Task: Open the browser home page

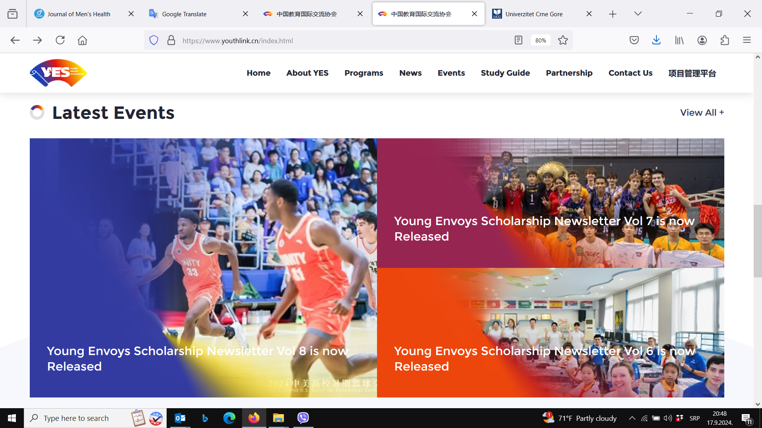Action: click(82, 40)
